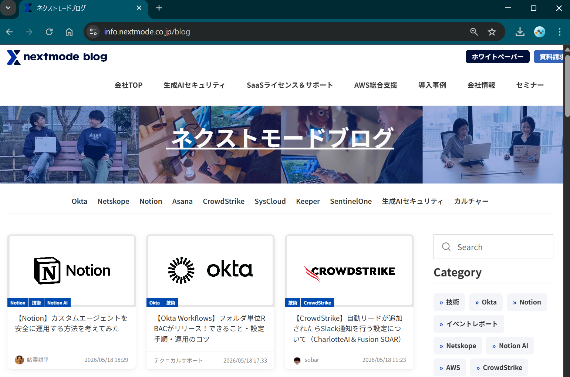The height and width of the screenshot is (377, 570).
Task: Reload the page with refresh icon
Action: tap(49, 32)
